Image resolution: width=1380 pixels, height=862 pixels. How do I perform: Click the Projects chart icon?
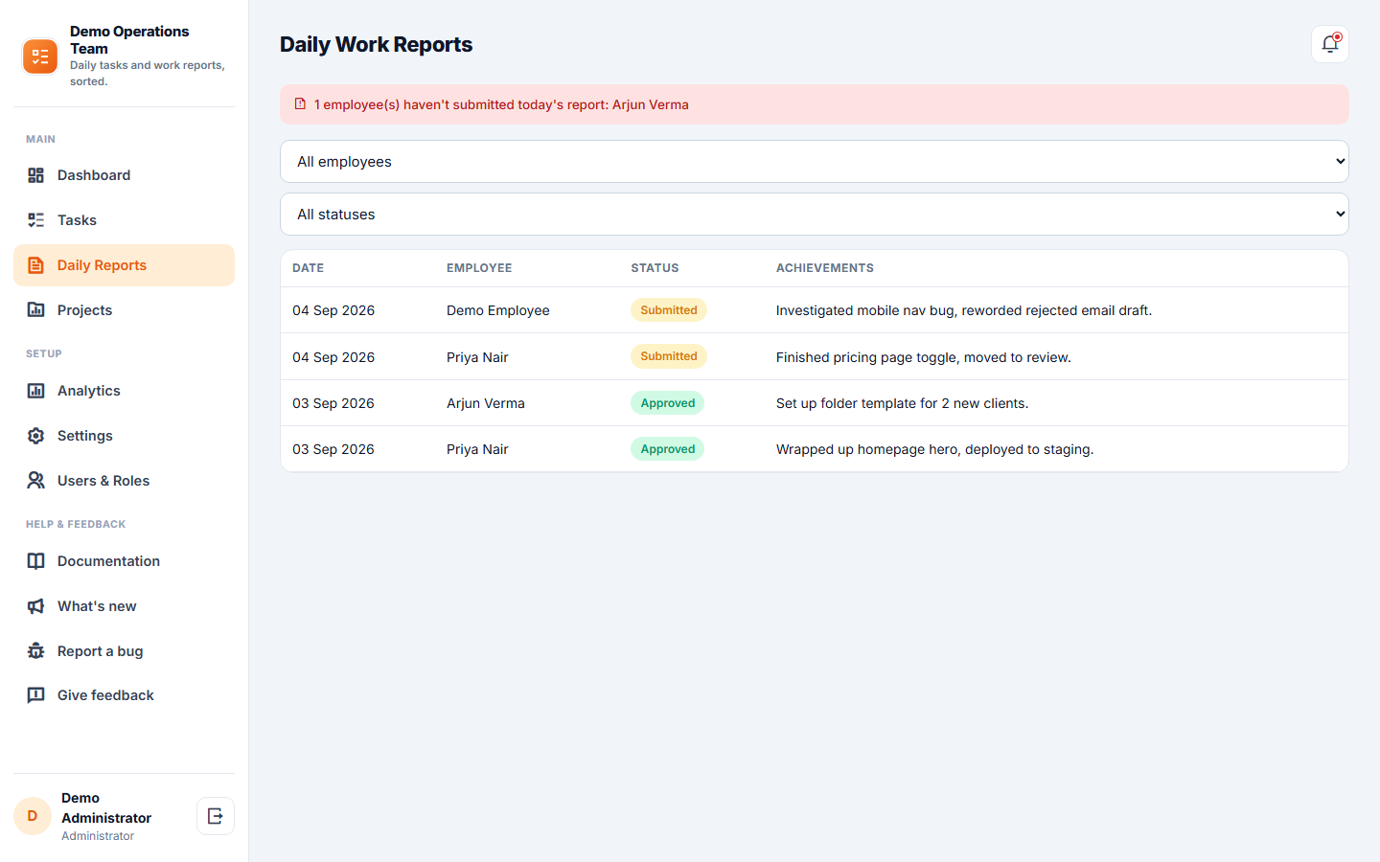35,310
